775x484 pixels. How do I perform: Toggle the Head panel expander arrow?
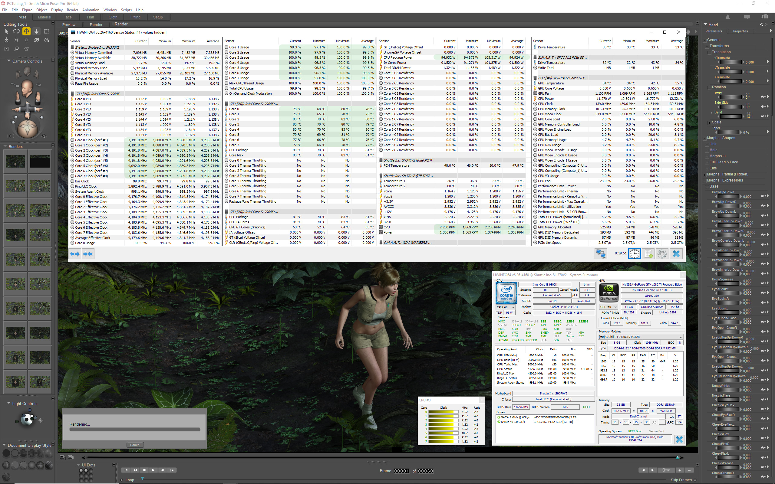pyautogui.click(x=705, y=25)
